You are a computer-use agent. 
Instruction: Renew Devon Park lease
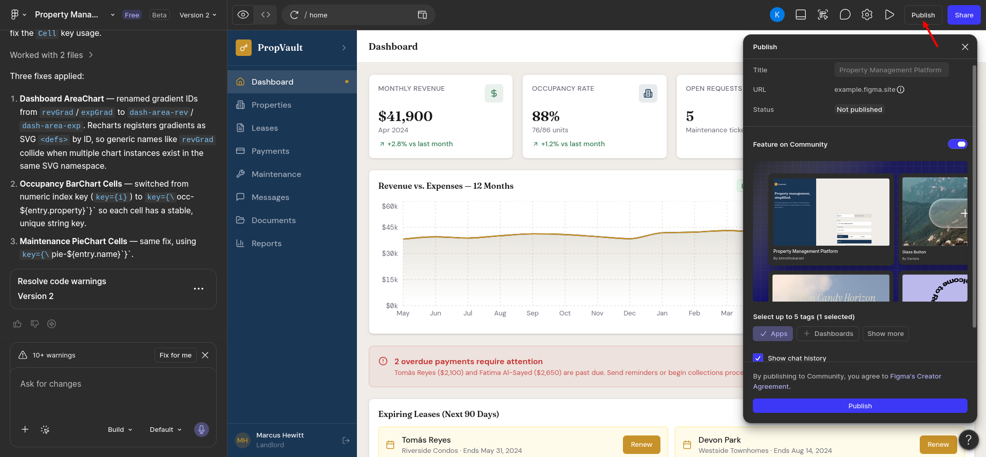click(938, 444)
